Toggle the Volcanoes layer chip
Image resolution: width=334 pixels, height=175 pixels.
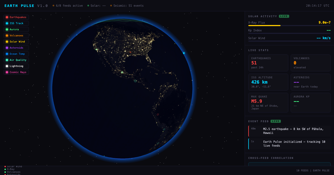point(16,36)
